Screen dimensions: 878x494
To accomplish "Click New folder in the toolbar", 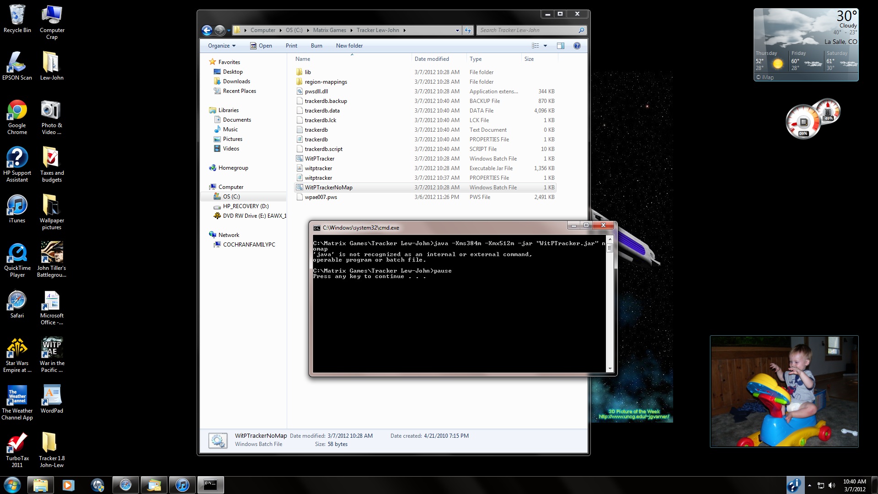I will pyautogui.click(x=349, y=46).
